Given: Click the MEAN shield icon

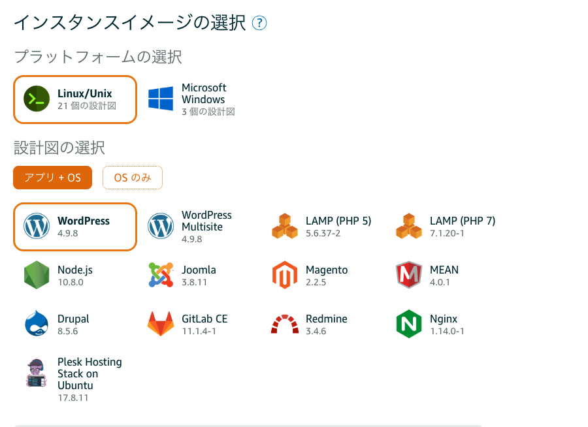Looking at the screenshot, I should point(409,275).
